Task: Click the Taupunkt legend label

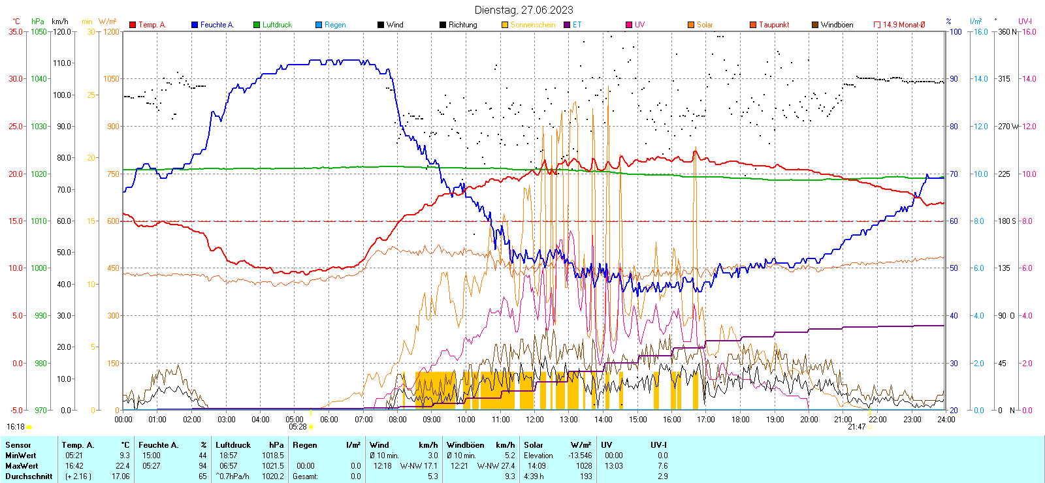Action: click(774, 25)
